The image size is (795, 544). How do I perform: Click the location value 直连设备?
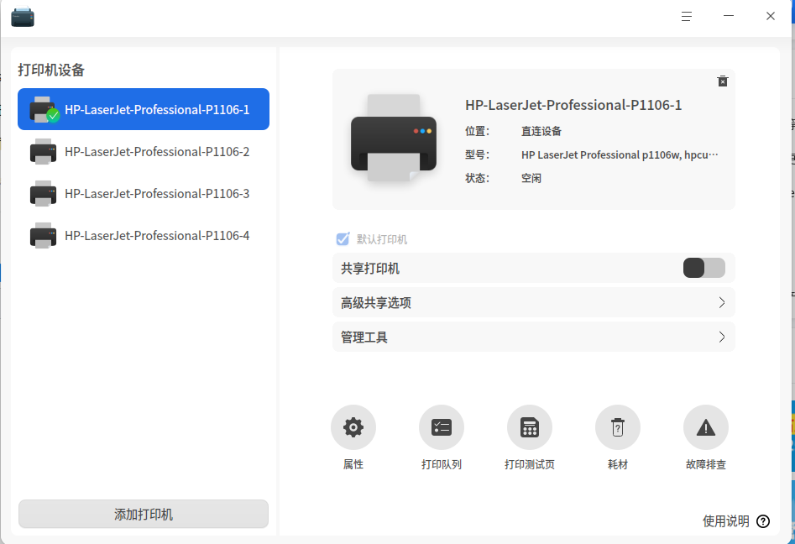click(x=541, y=131)
